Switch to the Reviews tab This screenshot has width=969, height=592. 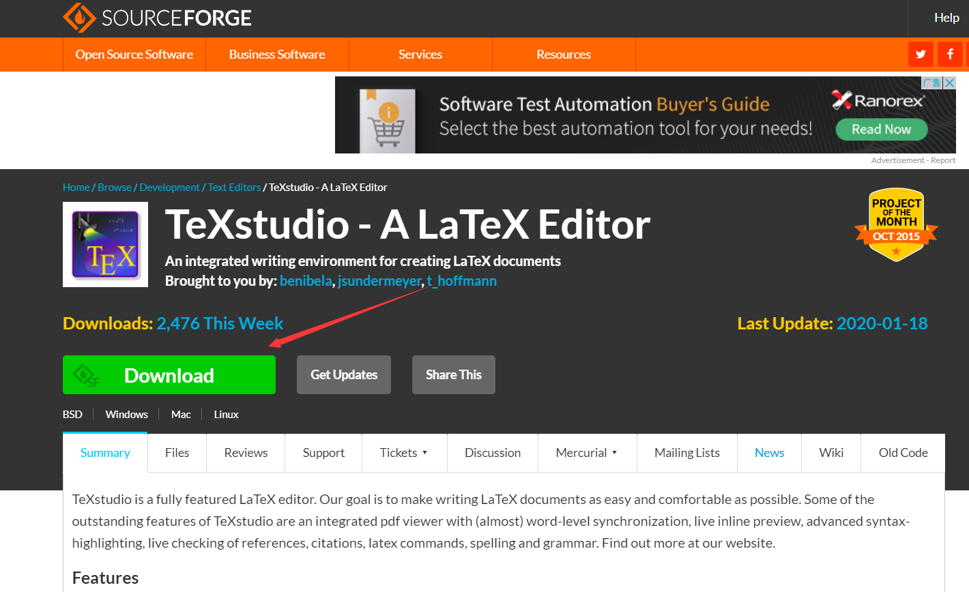245,452
